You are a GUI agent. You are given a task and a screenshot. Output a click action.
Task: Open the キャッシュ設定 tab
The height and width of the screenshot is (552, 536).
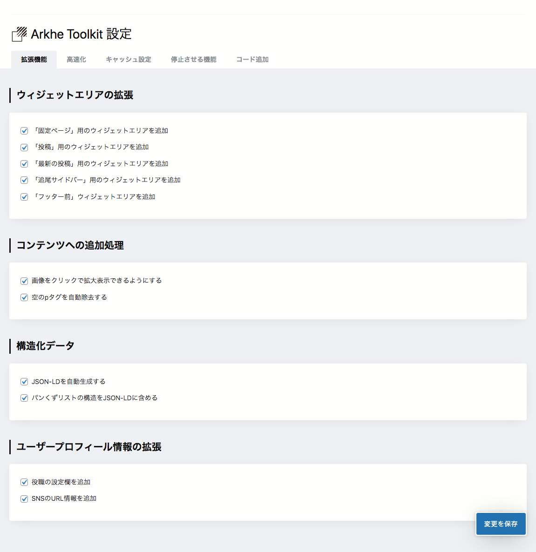pos(128,59)
